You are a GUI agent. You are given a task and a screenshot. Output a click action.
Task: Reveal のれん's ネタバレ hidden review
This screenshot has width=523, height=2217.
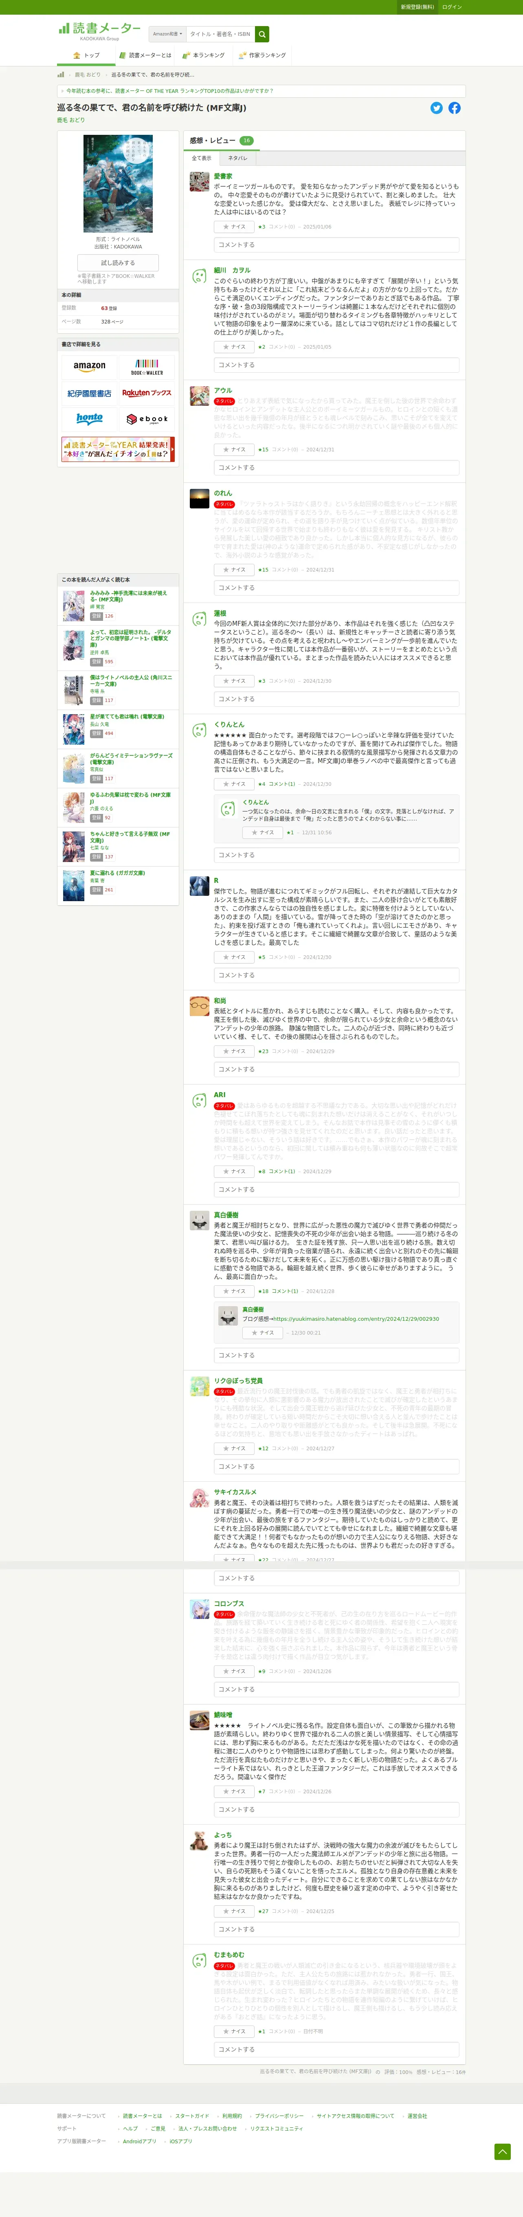click(224, 504)
